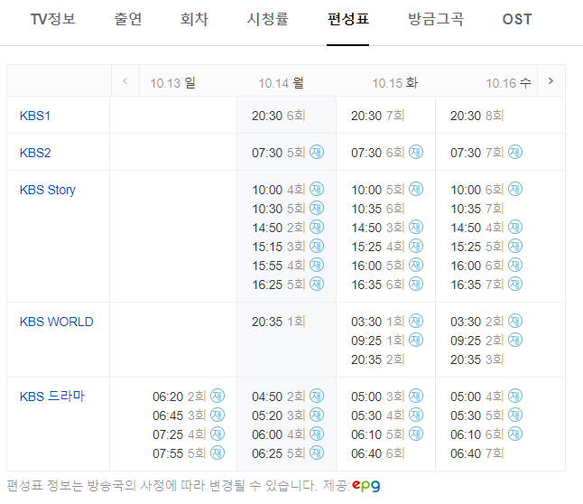The image size is (583, 504).
Task: Switch to the 출연 tab
Action: coord(128,19)
